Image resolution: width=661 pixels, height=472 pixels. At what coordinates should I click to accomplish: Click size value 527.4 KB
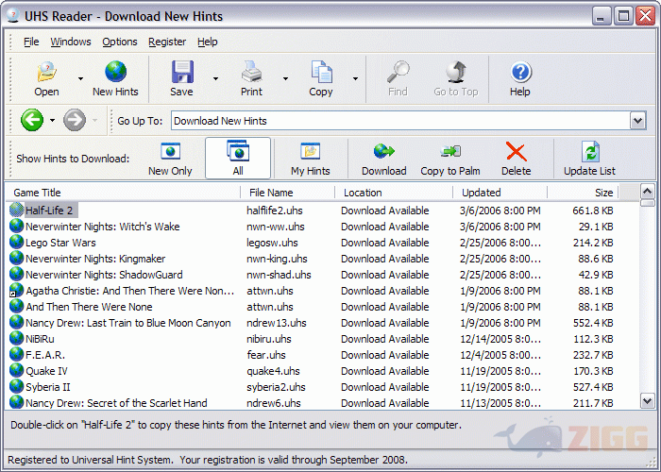592,387
